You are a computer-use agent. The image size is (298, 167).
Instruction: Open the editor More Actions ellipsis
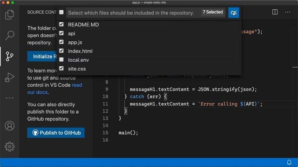(288, 13)
